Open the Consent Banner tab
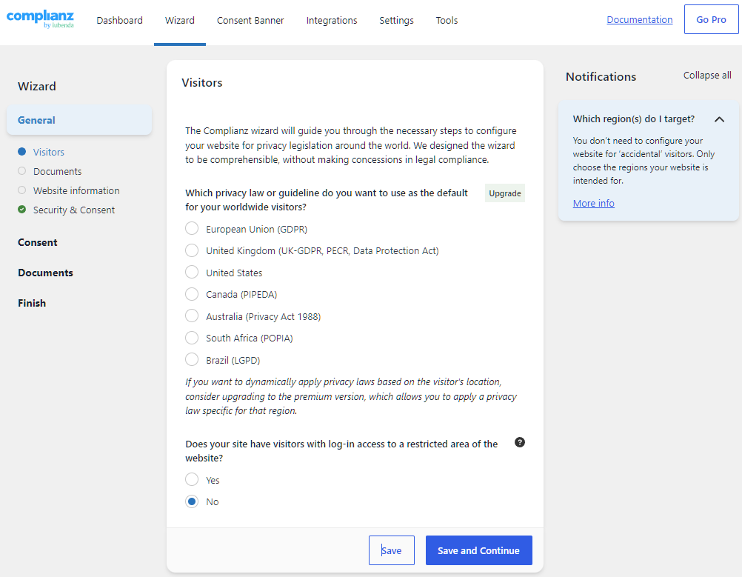The image size is (742, 577). [x=250, y=20]
